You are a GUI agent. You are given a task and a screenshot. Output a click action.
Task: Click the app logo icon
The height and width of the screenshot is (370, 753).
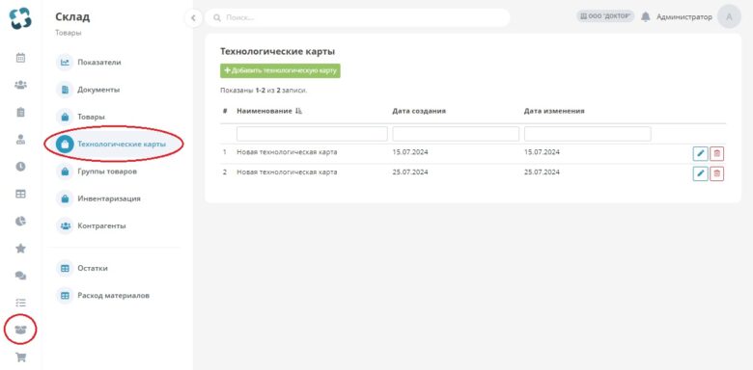pos(20,18)
